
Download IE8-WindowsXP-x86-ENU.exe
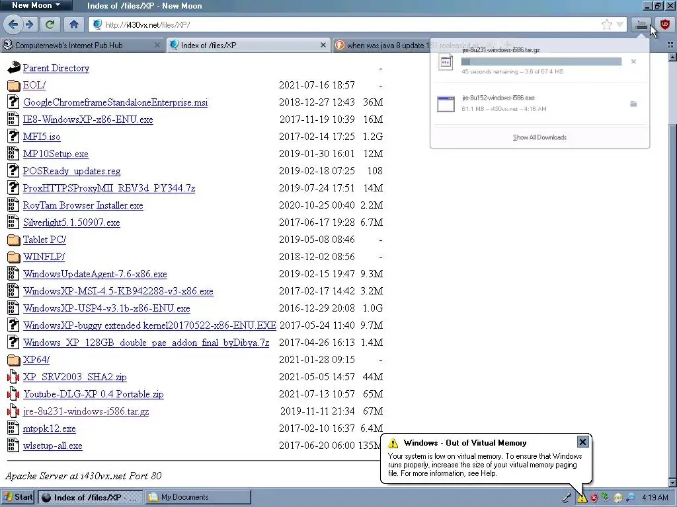pos(88,119)
